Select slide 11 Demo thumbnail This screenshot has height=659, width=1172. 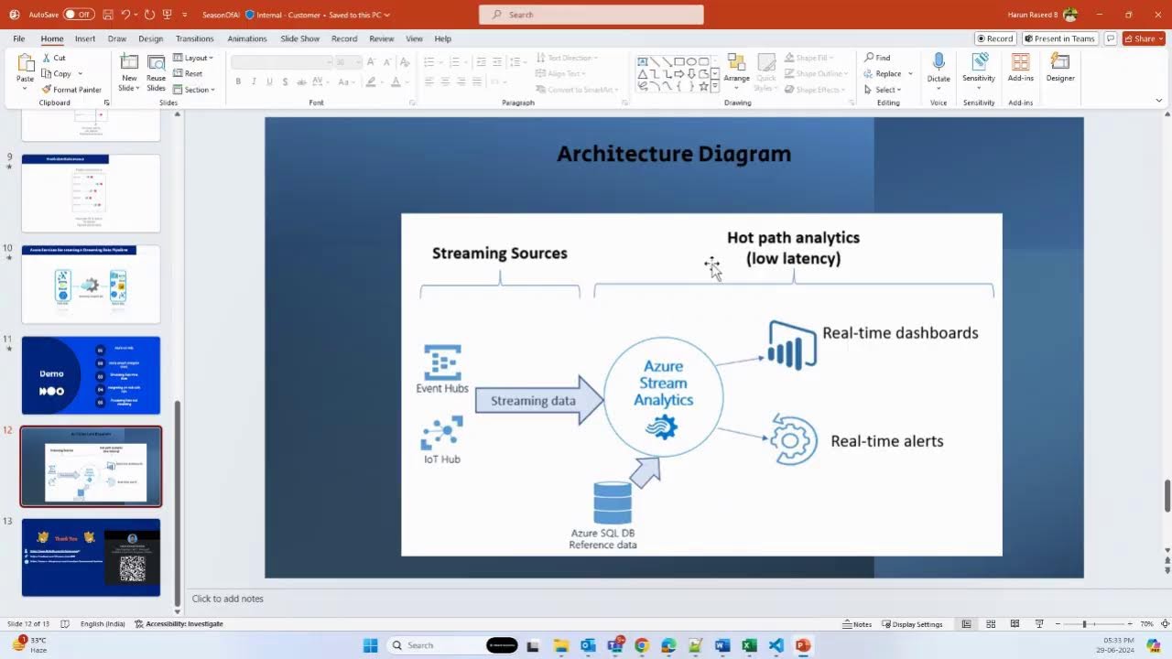tap(91, 375)
